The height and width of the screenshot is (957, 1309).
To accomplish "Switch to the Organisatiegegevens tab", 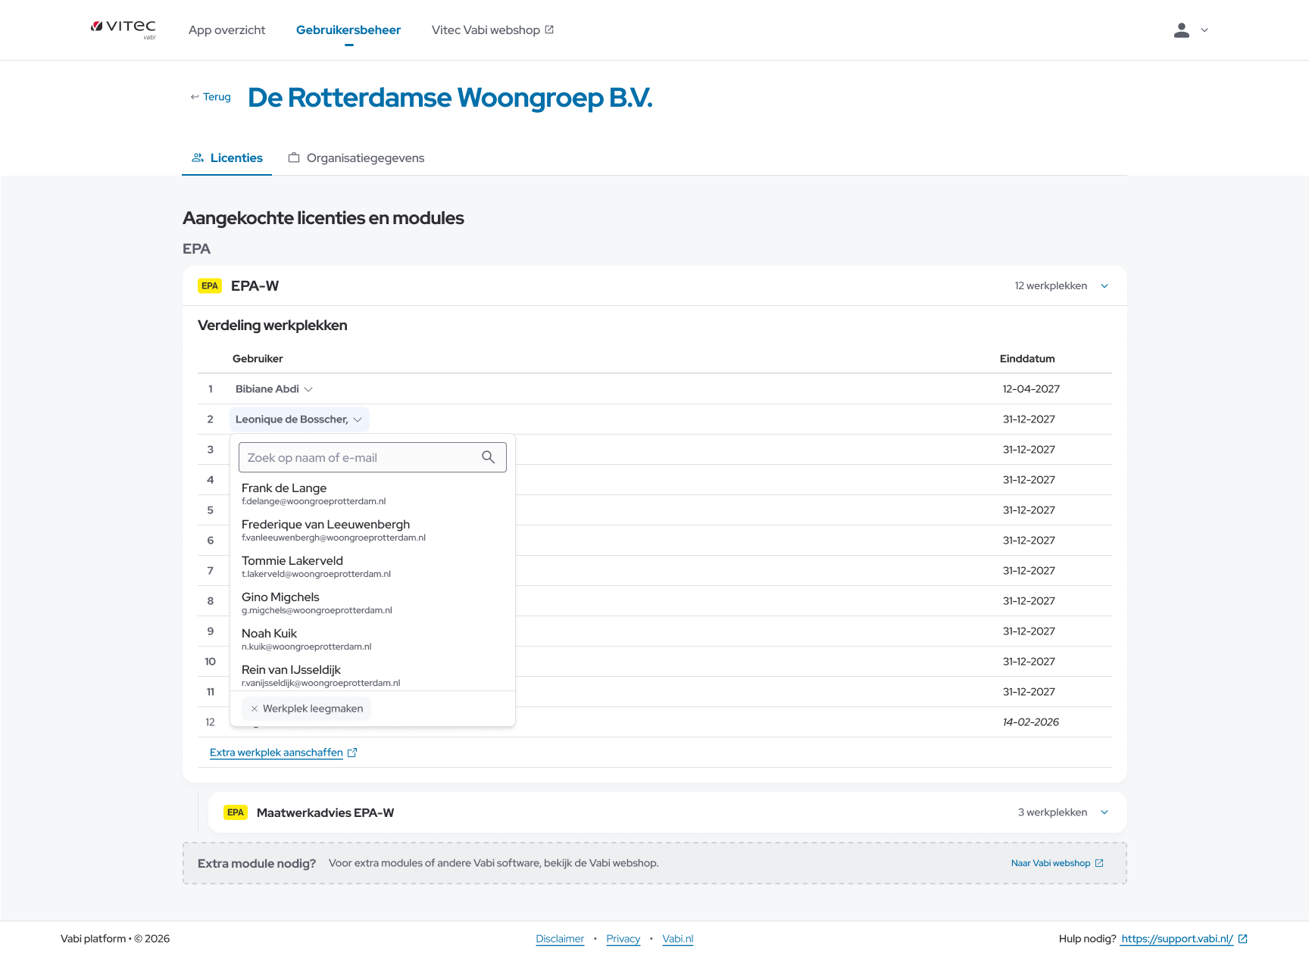I will click(x=356, y=158).
